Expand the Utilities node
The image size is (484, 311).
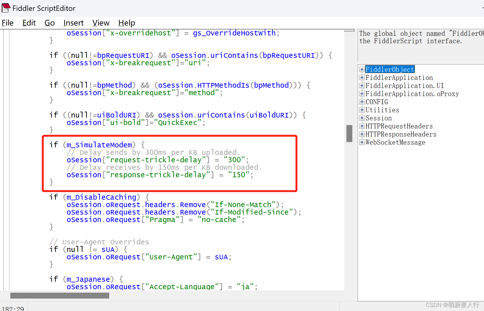[362, 110]
